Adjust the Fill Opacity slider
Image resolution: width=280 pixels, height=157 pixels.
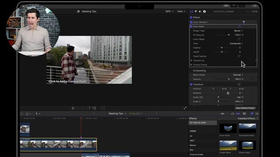(x=222, y=35)
